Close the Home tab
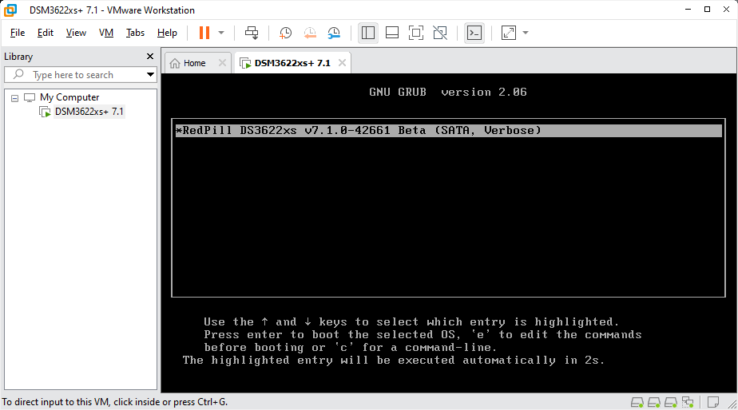The height and width of the screenshot is (410, 738). 222,63
